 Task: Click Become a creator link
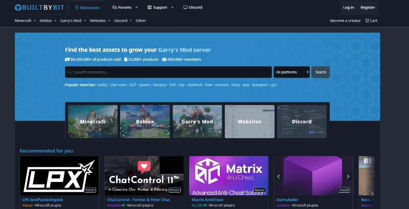point(345,20)
